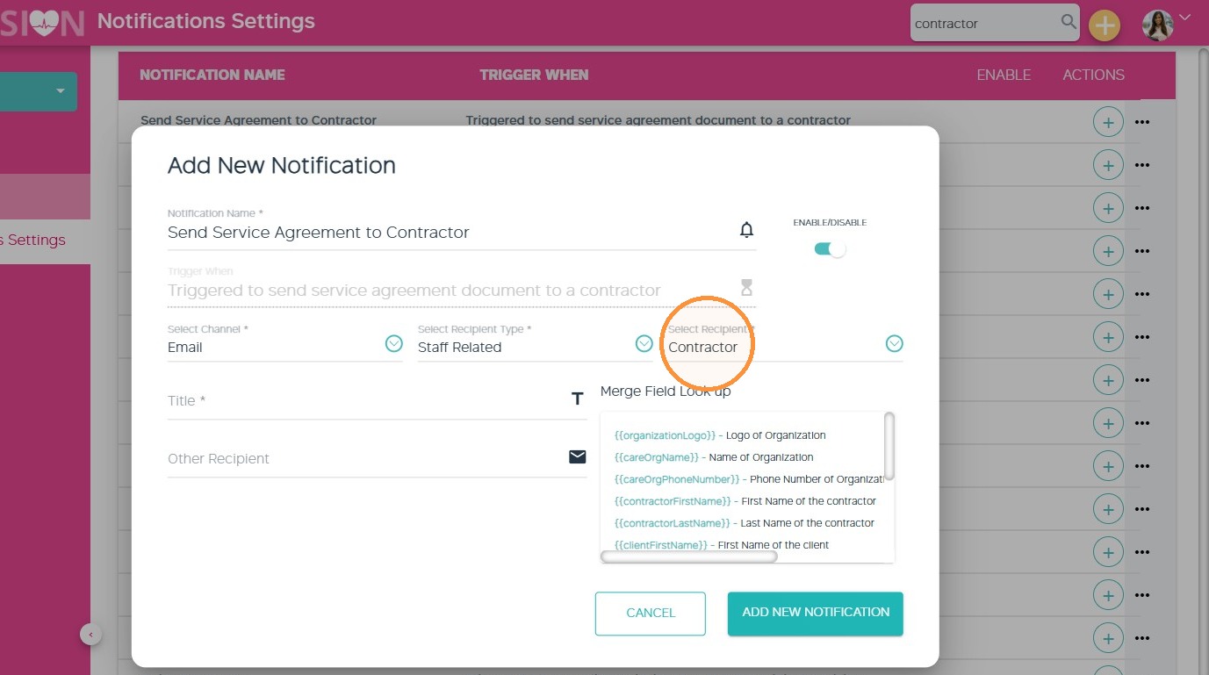
Task: Insert the {{contractorFirstName}} merge field
Action: 673,501
